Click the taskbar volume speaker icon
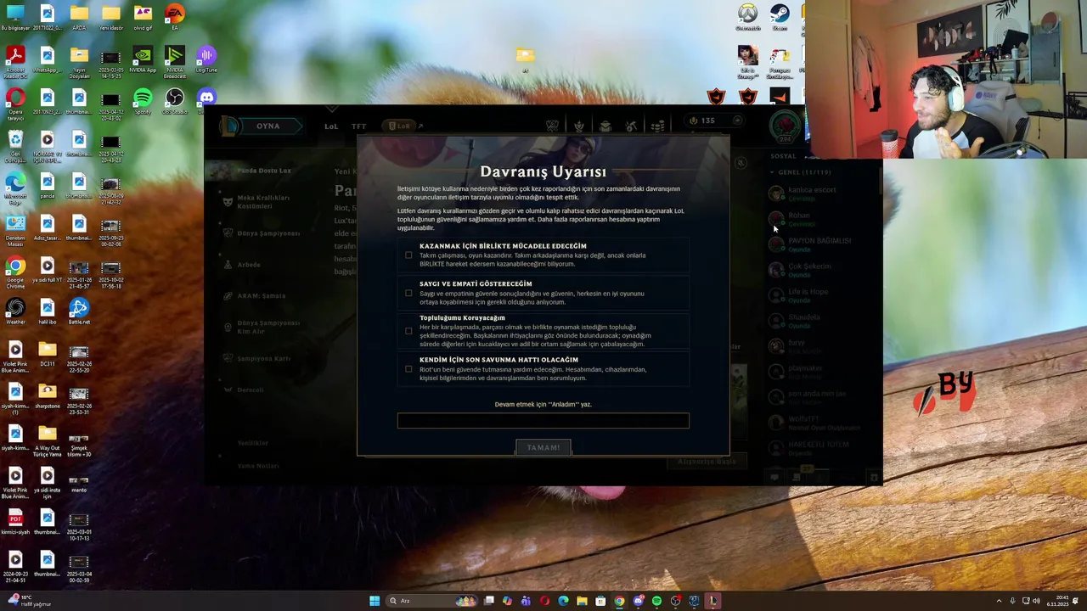 click(1037, 601)
